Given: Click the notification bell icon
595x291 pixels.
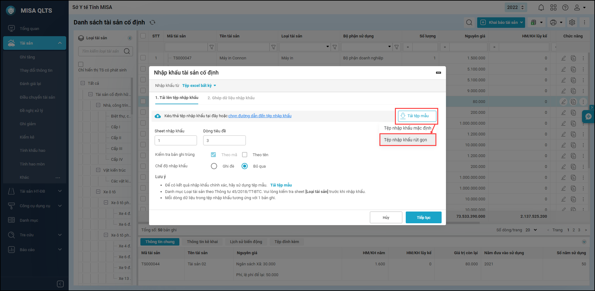Looking at the screenshot, I should [x=541, y=7].
